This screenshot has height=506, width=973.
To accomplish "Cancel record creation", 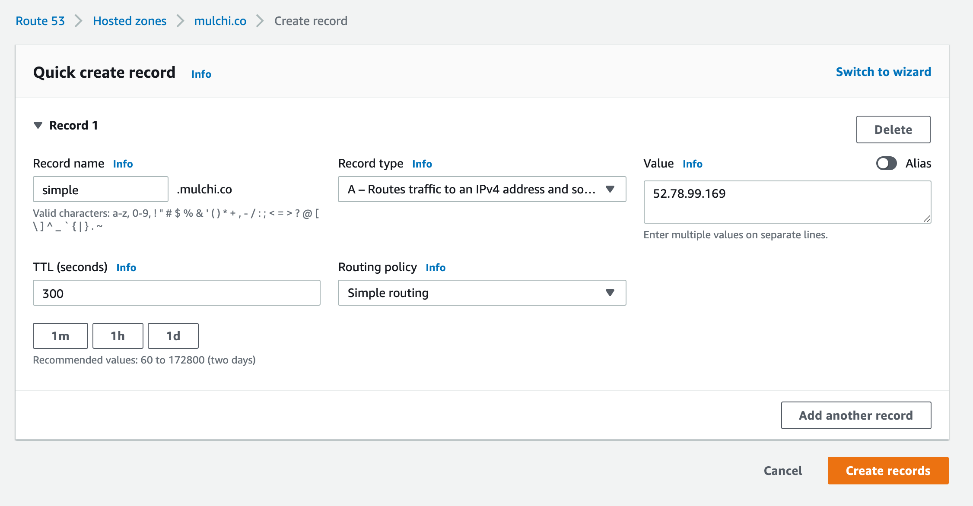I will [x=783, y=471].
